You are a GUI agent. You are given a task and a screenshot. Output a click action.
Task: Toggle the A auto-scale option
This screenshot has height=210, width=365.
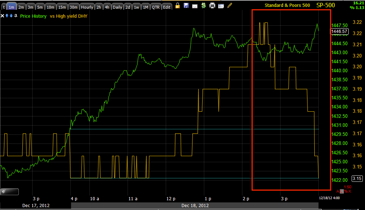(338, 192)
